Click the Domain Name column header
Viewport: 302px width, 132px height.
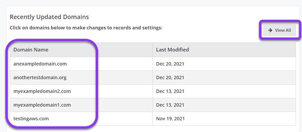(31, 50)
